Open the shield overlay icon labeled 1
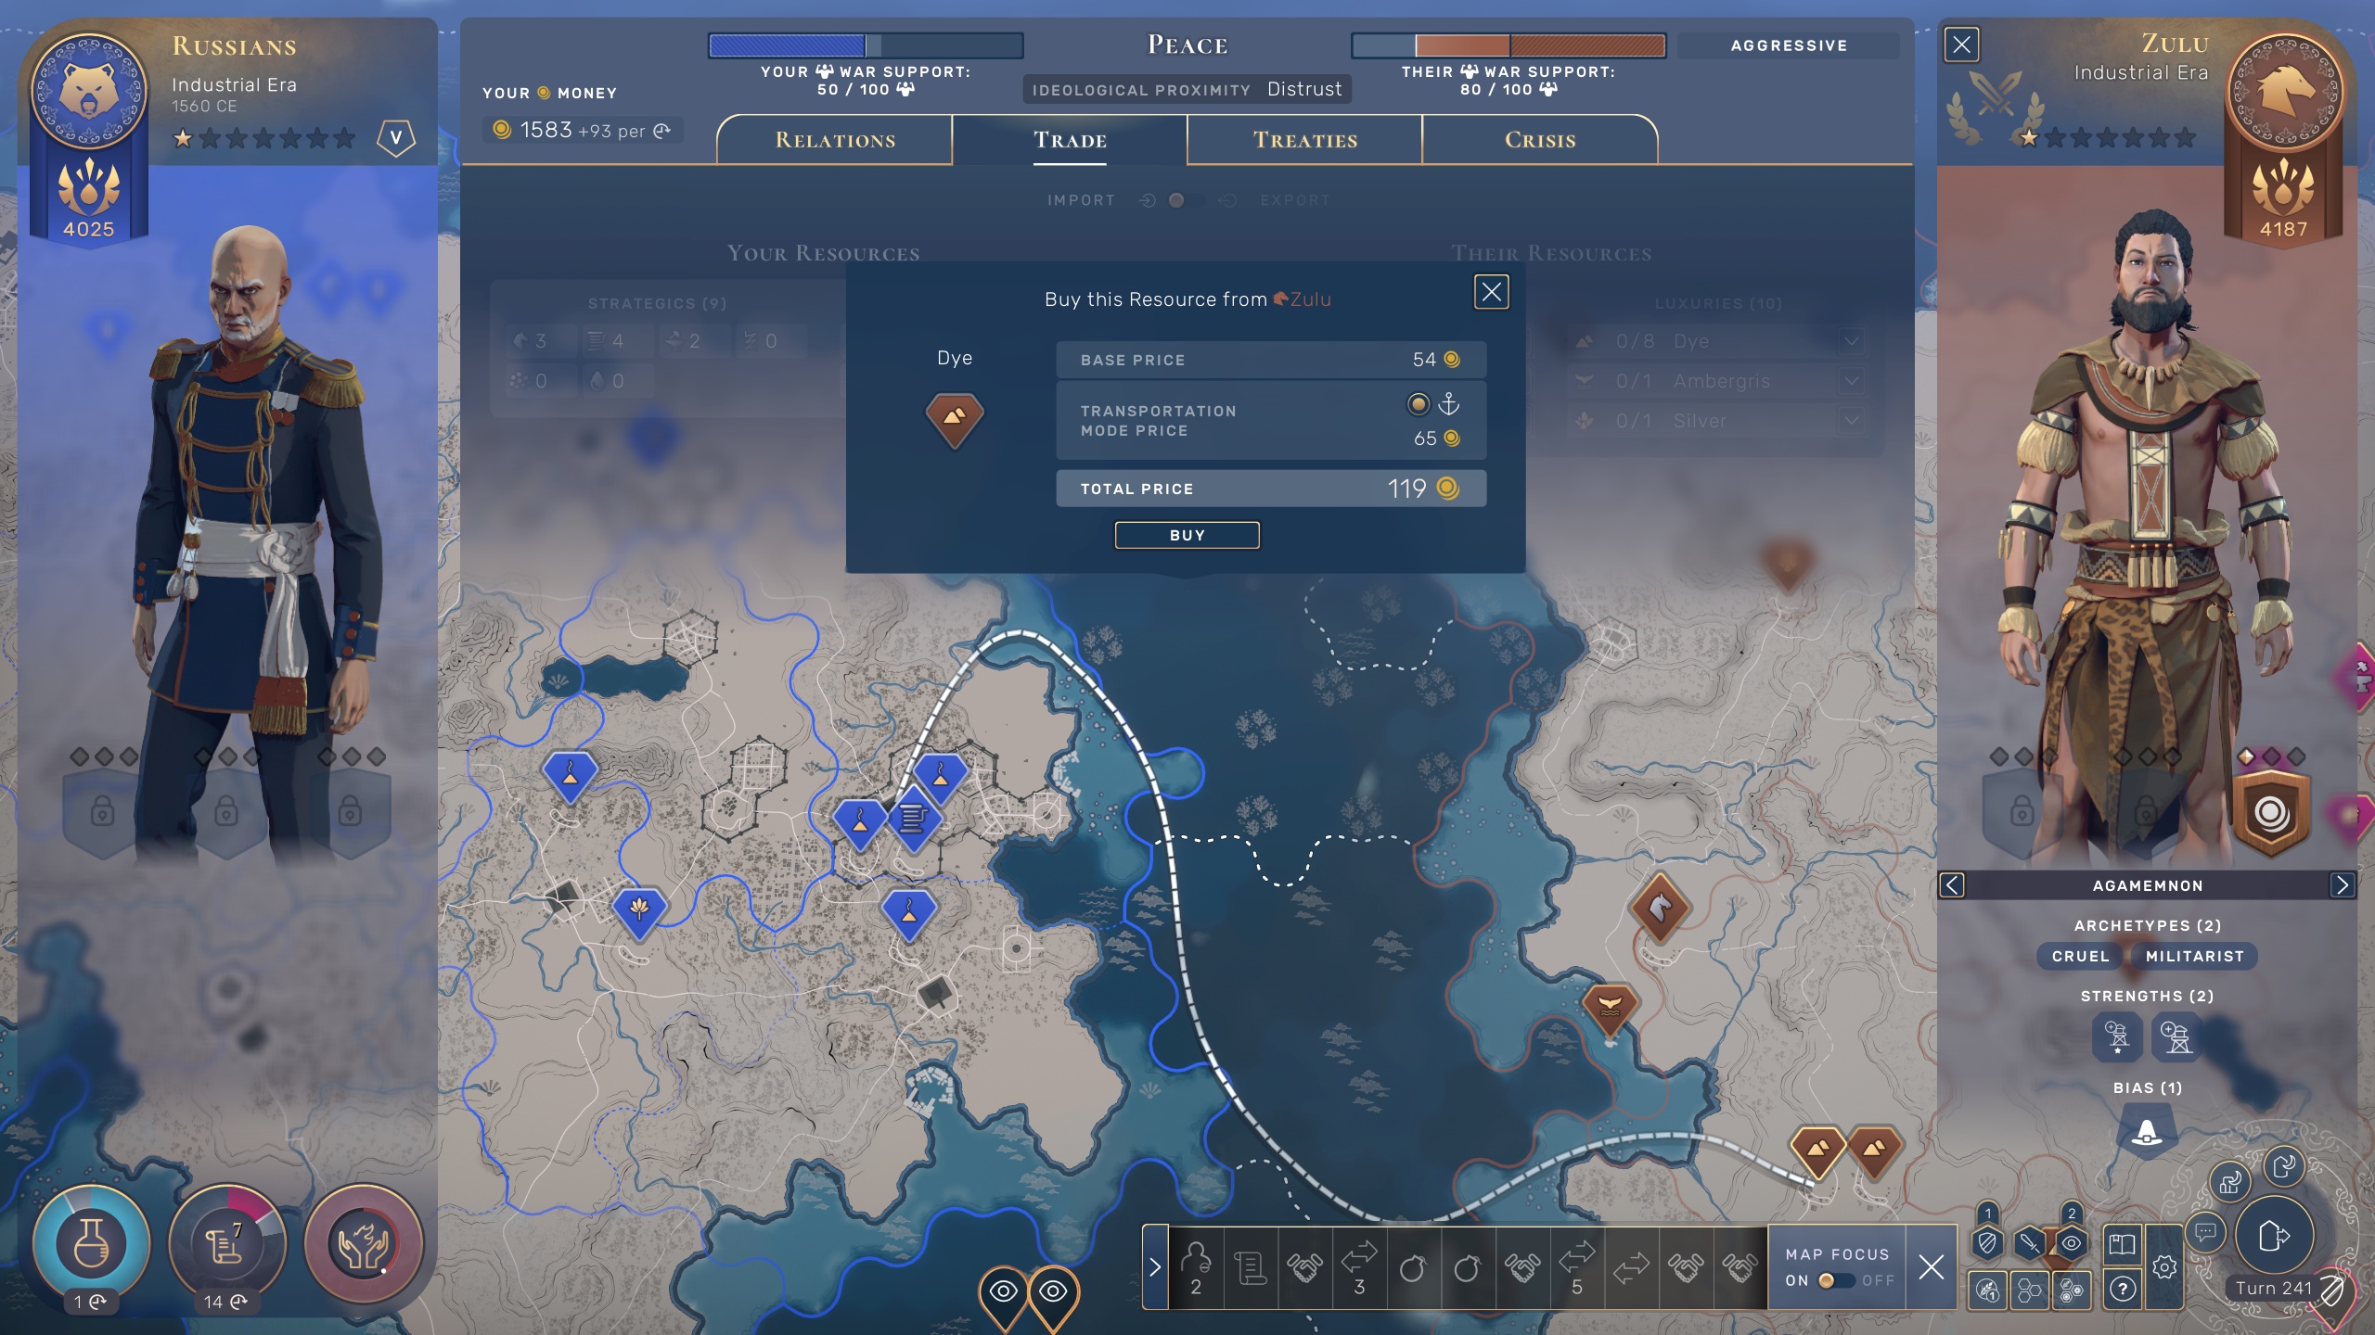 1987,1242
